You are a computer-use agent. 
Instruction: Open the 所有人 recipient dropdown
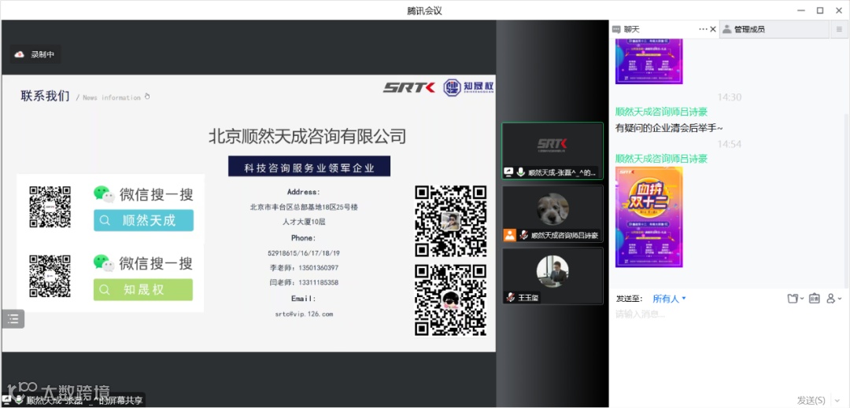click(x=670, y=299)
